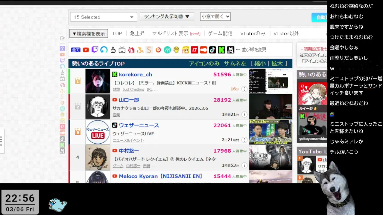Switch to the VTuber以外 tab
This screenshot has width=383, height=215.
click(x=286, y=33)
